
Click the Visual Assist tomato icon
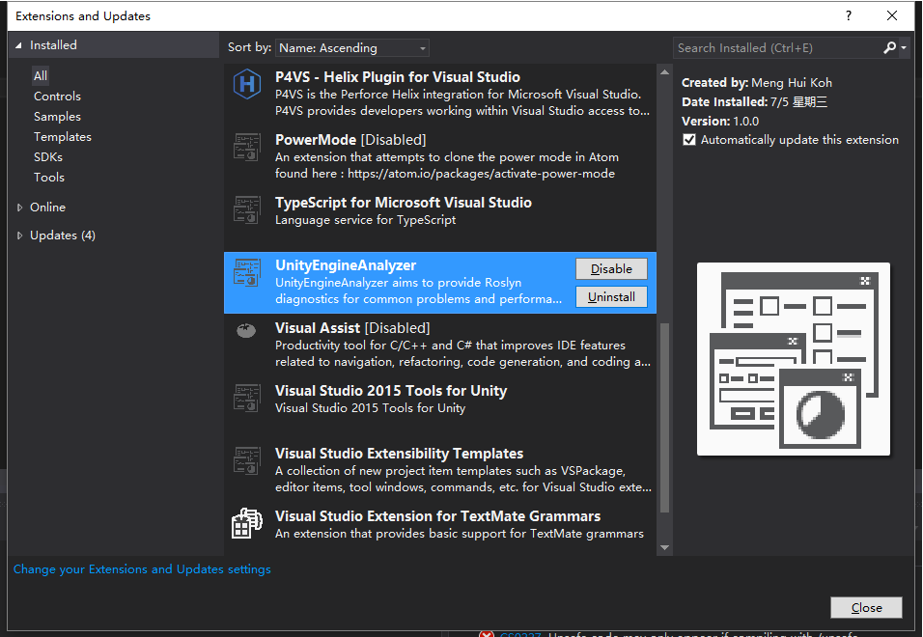click(246, 330)
